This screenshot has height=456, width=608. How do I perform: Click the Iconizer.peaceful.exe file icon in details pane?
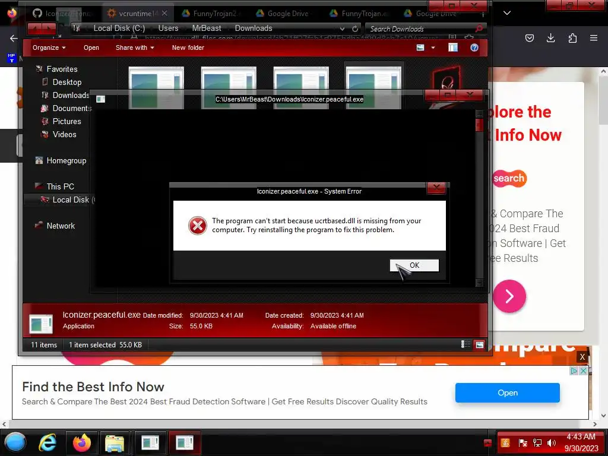41,324
